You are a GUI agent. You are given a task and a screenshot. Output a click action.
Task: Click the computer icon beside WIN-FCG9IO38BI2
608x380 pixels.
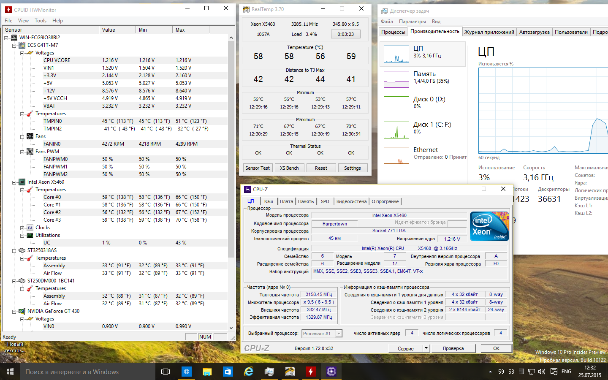click(x=14, y=38)
